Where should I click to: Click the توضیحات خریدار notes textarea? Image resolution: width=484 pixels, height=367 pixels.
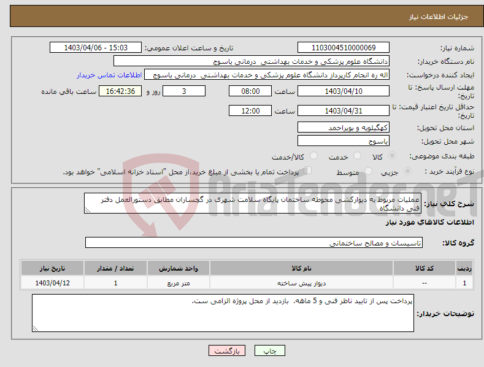click(223, 313)
